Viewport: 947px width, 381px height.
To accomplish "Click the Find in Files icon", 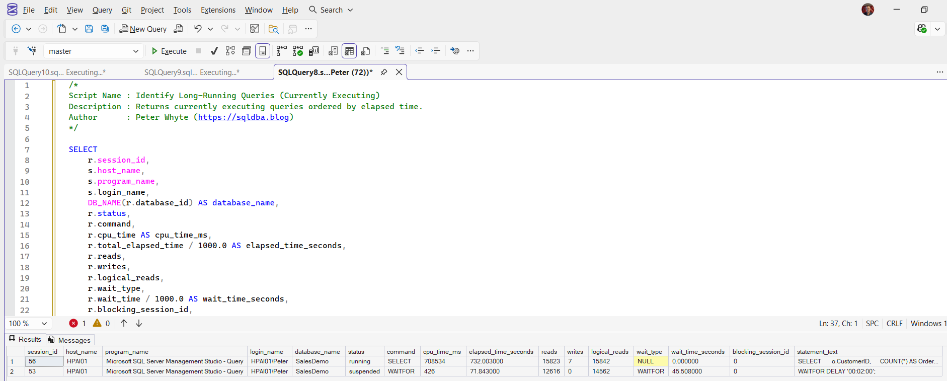I will click(x=273, y=29).
